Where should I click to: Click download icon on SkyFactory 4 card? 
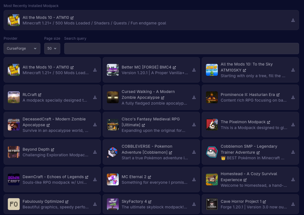(x=194, y=204)
